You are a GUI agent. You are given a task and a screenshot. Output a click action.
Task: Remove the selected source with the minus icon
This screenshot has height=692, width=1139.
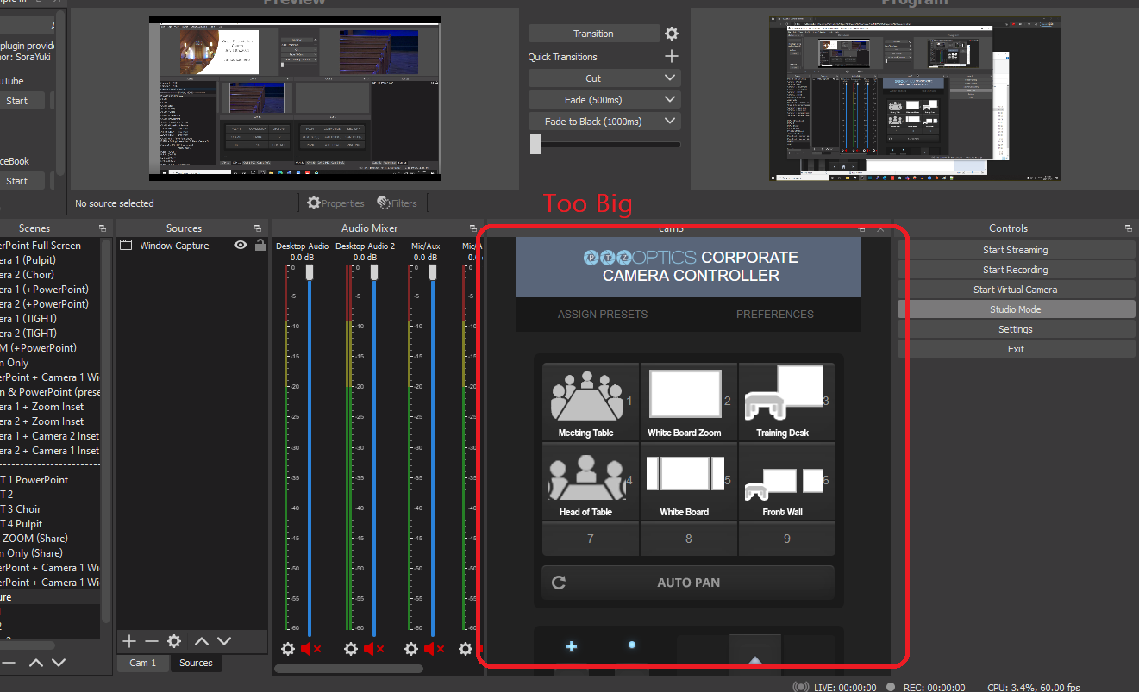(x=151, y=641)
